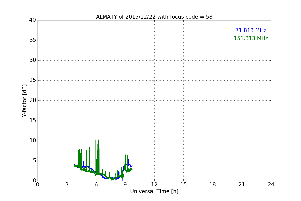
Task: Click the x-axis tick label 18
Action: pyautogui.click(x=213, y=185)
